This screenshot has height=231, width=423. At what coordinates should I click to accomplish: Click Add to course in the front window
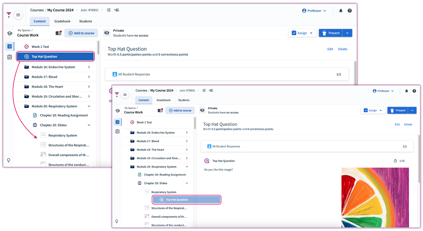pyautogui.click(x=180, y=110)
